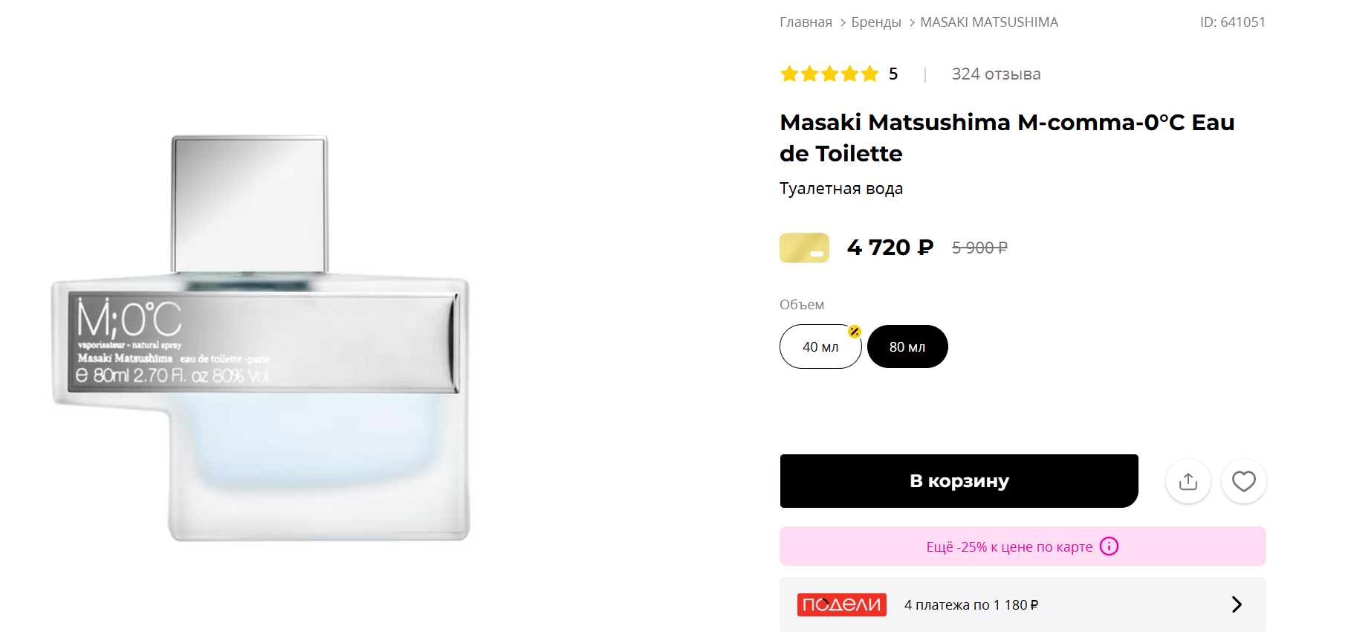This screenshot has width=1354, height=632.
Task: Open 324 отзыва reviews link
Action: tap(996, 74)
